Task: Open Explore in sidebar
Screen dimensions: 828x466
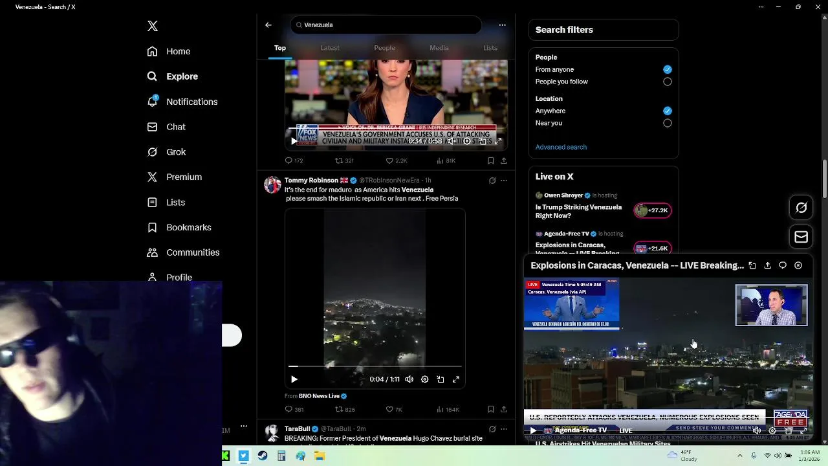Action: pos(172,76)
